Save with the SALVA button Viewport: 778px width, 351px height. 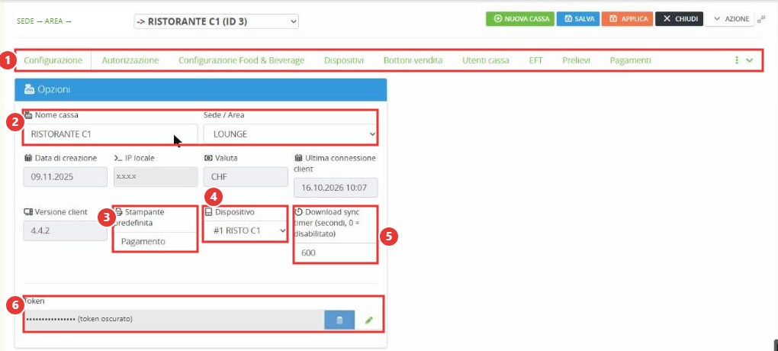(578, 19)
